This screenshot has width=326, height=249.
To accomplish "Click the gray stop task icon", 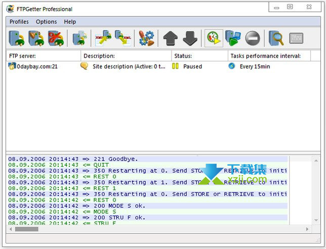I will coord(253,38).
